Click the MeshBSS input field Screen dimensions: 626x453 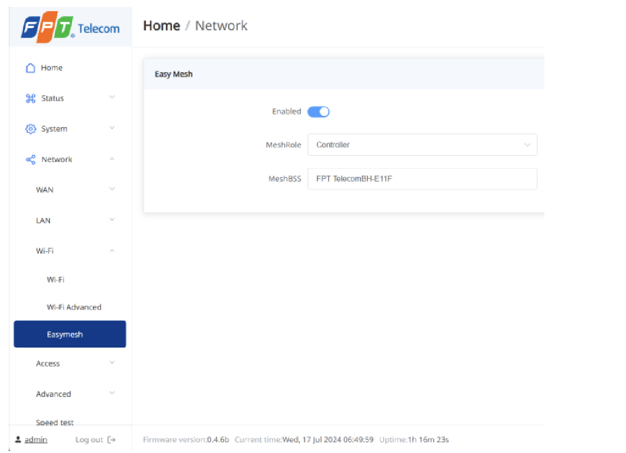click(x=422, y=179)
